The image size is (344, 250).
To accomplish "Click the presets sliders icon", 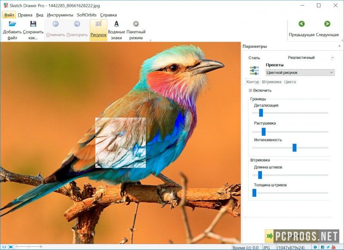I will (254, 70).
